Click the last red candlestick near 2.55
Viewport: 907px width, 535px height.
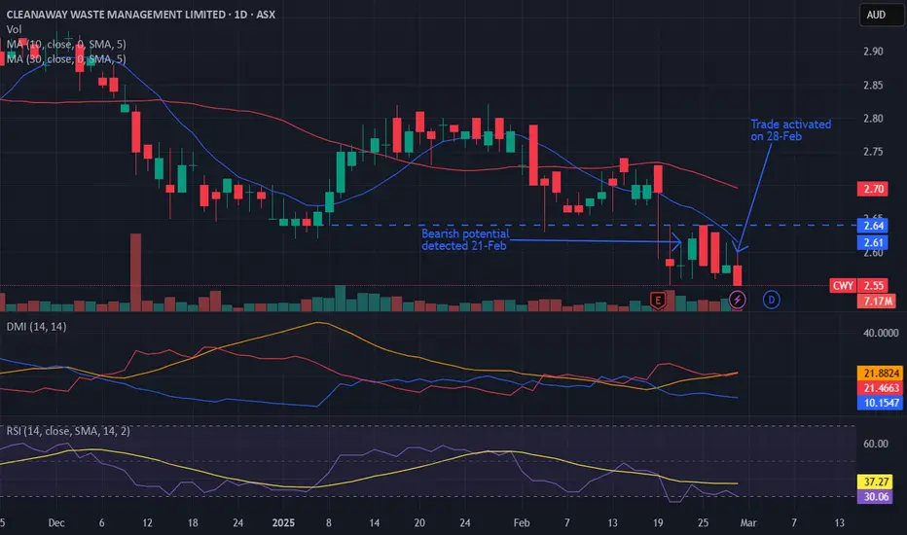click(x=737, y=275)
